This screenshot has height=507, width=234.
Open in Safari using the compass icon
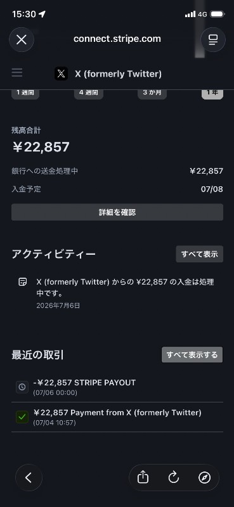pyautogui.click(x=205, y=478)
